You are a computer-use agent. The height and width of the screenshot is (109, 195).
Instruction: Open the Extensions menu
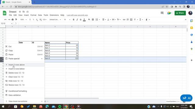pos(54,15)
